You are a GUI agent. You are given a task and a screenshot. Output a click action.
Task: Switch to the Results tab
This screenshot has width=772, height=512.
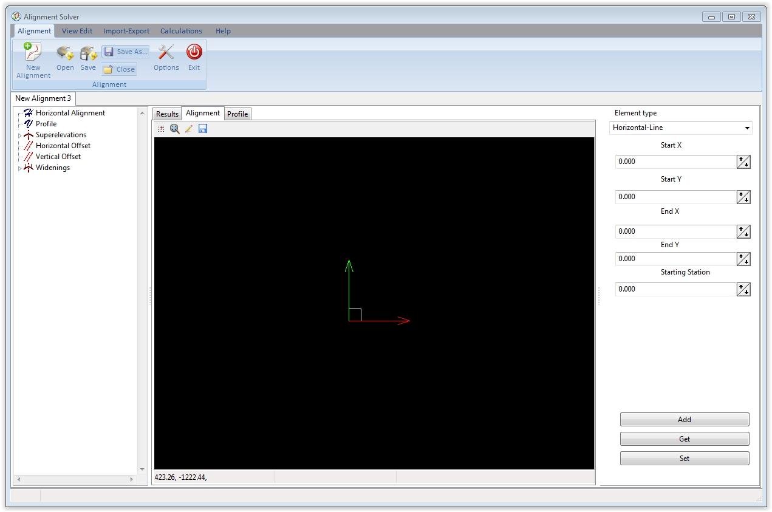click(166, 114)
